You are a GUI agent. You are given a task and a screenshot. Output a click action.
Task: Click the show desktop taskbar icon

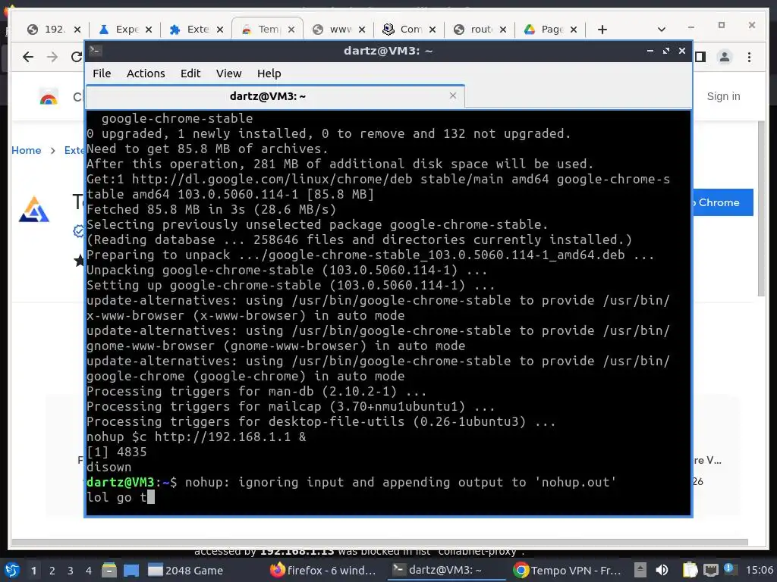[131, 570]
